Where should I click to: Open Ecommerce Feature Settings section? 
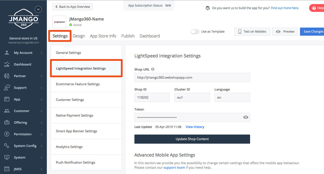[x=86, y=84]
